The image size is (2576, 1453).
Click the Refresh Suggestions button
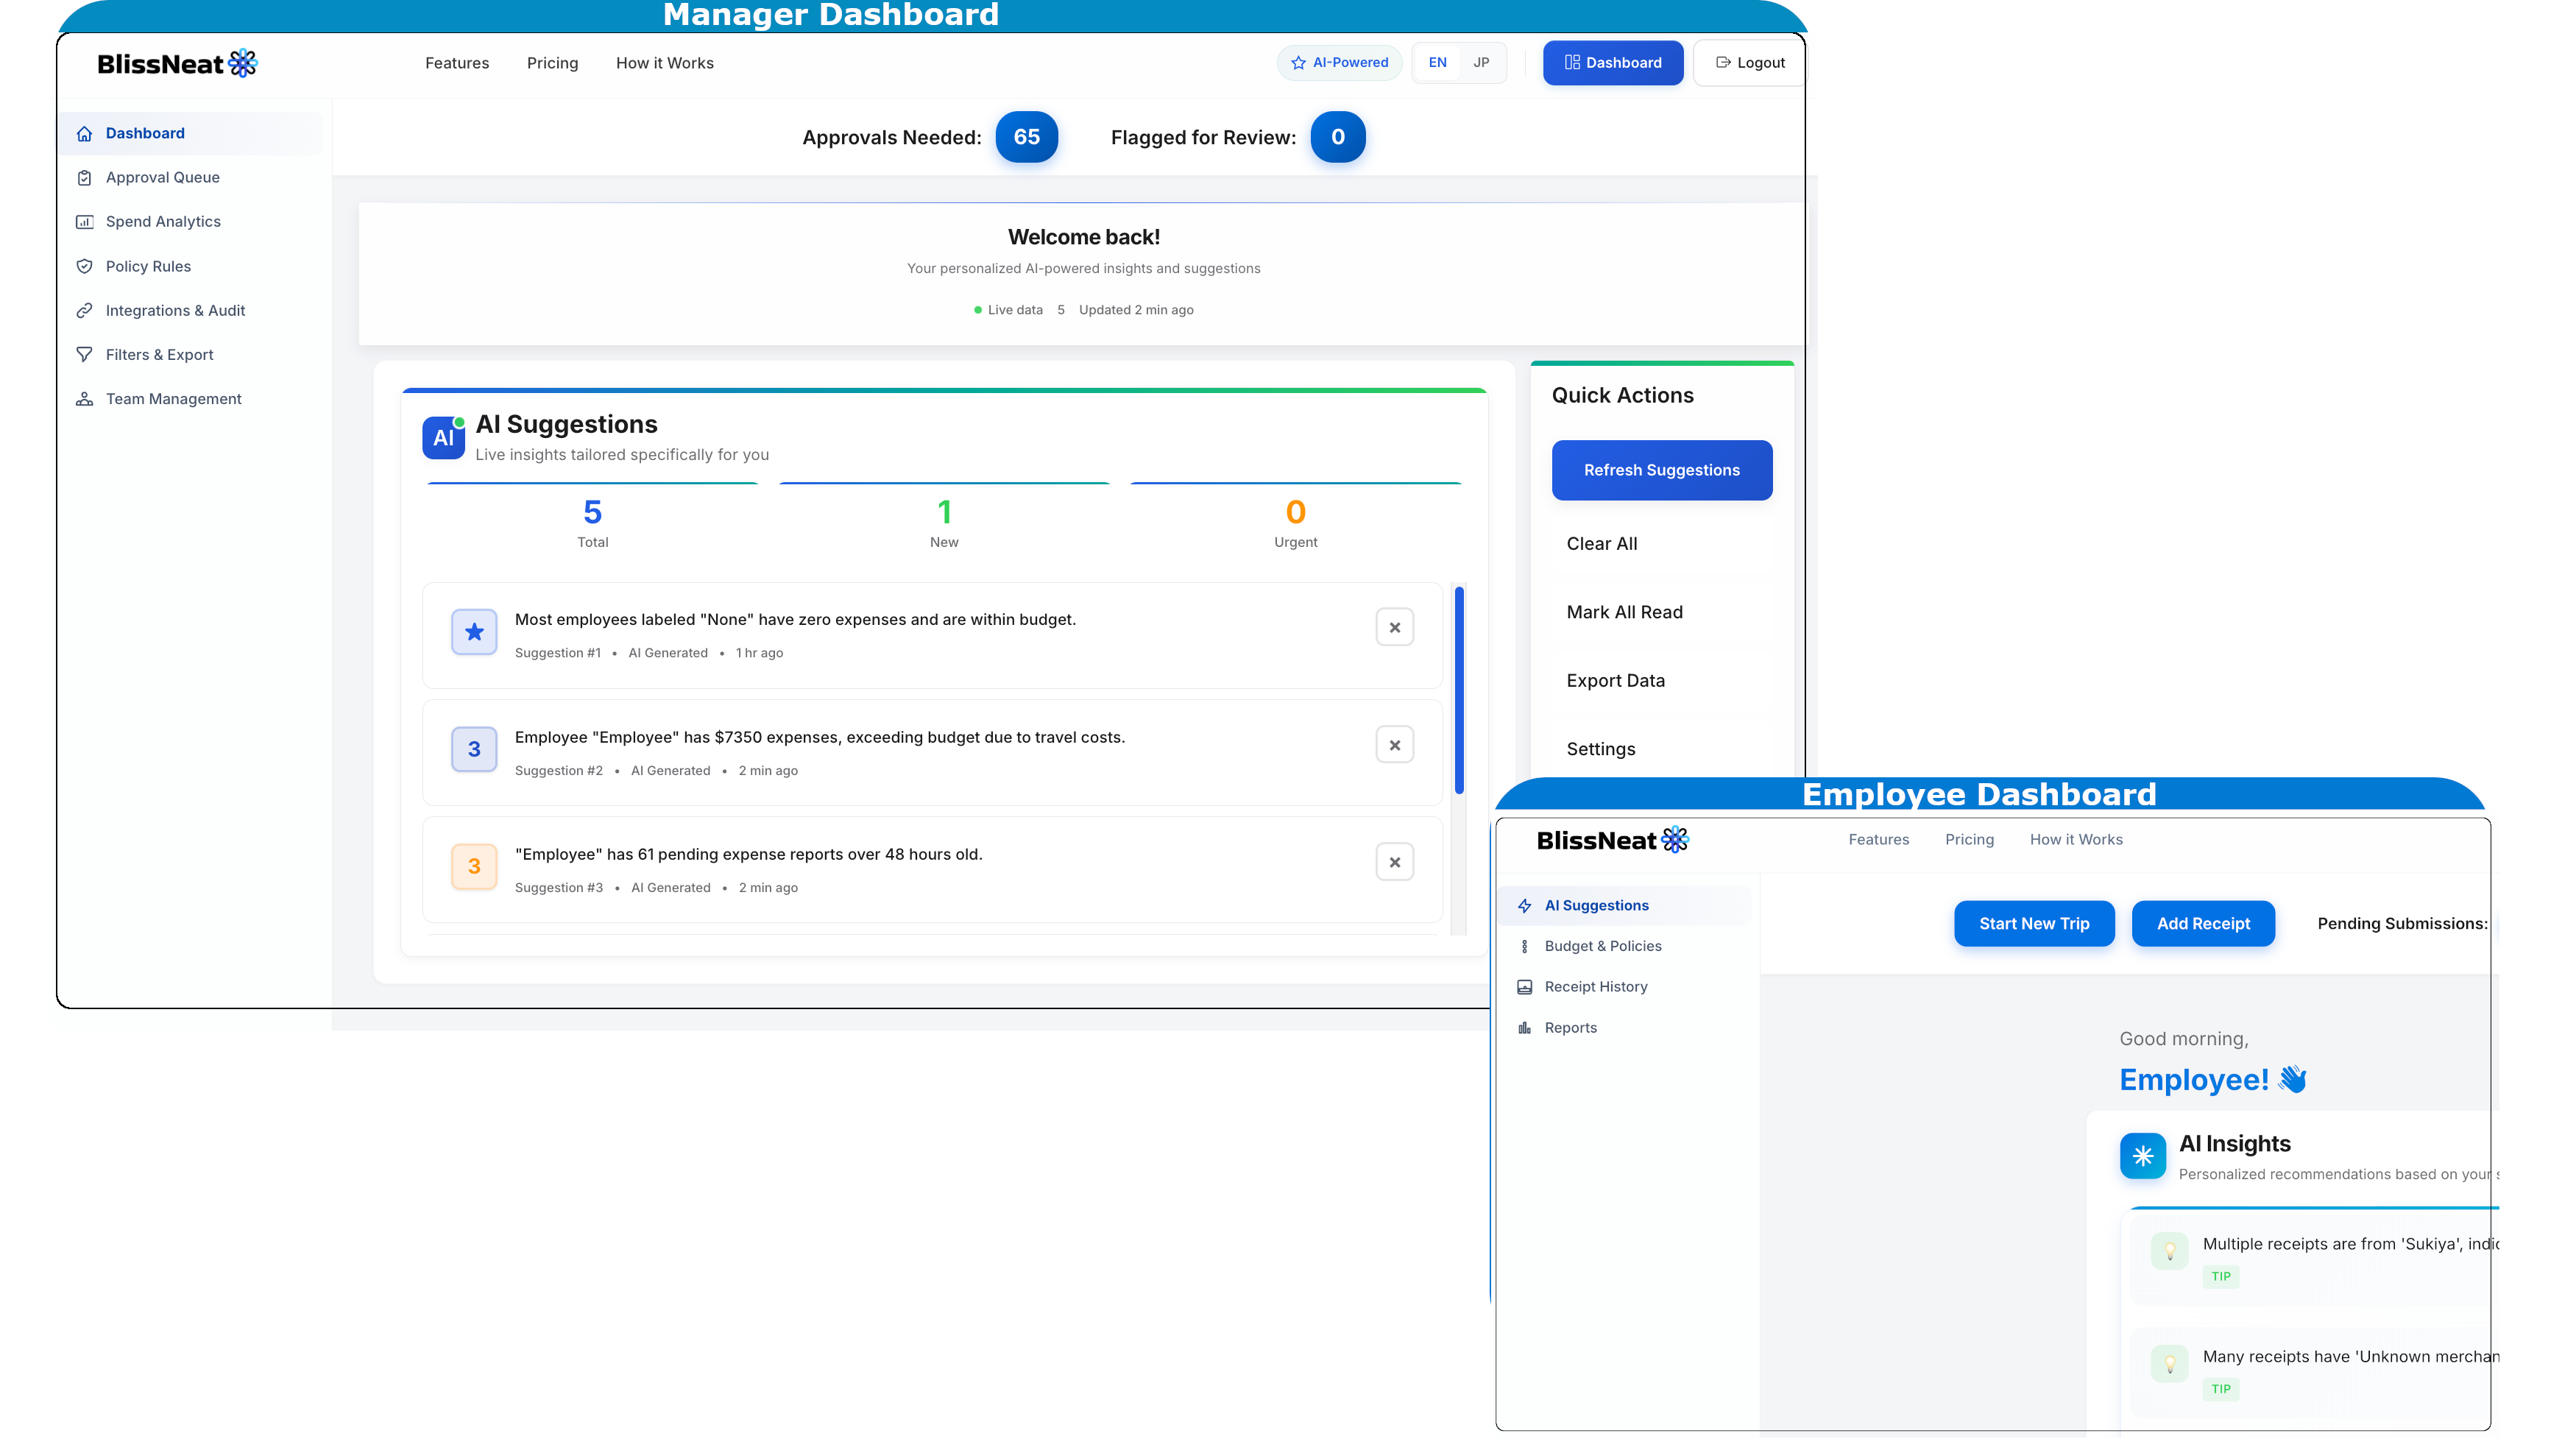pyautogui.click(x=1661, y=470)
